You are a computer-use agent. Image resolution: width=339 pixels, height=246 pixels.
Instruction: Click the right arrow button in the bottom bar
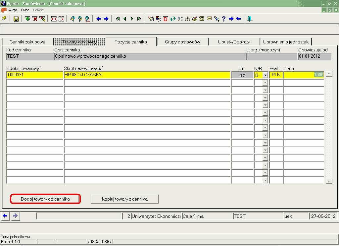[15, 216]
